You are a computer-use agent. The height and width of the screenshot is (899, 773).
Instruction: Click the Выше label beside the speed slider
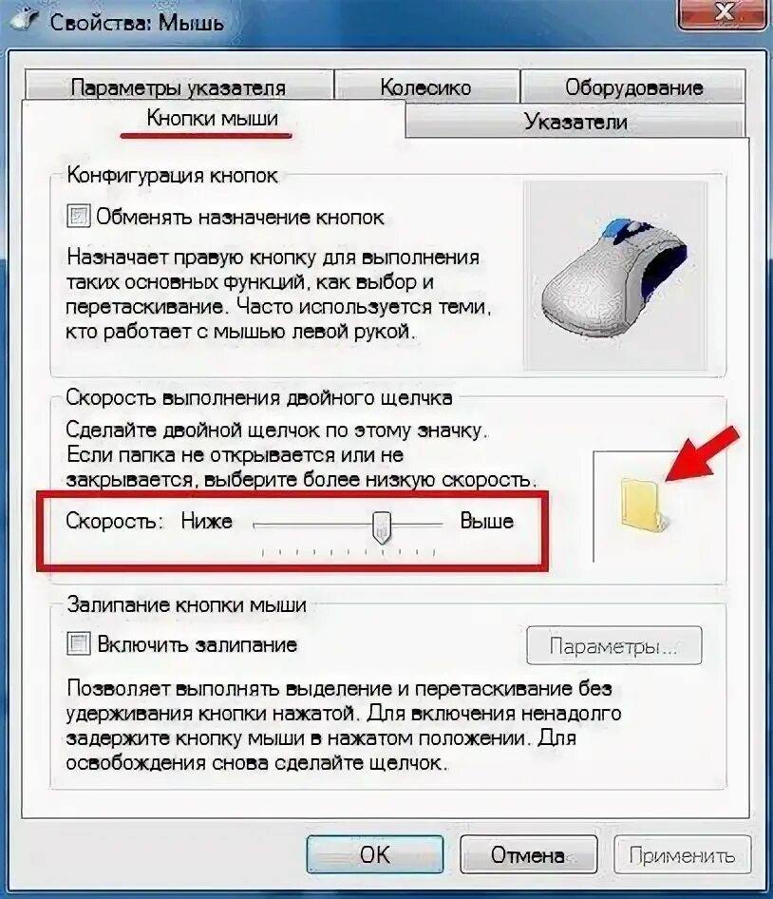click(486, 521)
